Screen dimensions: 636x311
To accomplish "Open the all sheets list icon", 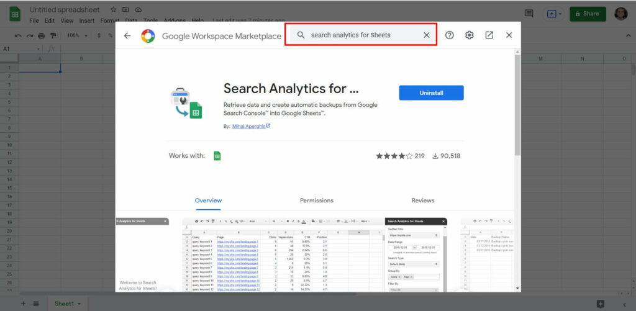I will pyautogui.click(x=35, y=304).
